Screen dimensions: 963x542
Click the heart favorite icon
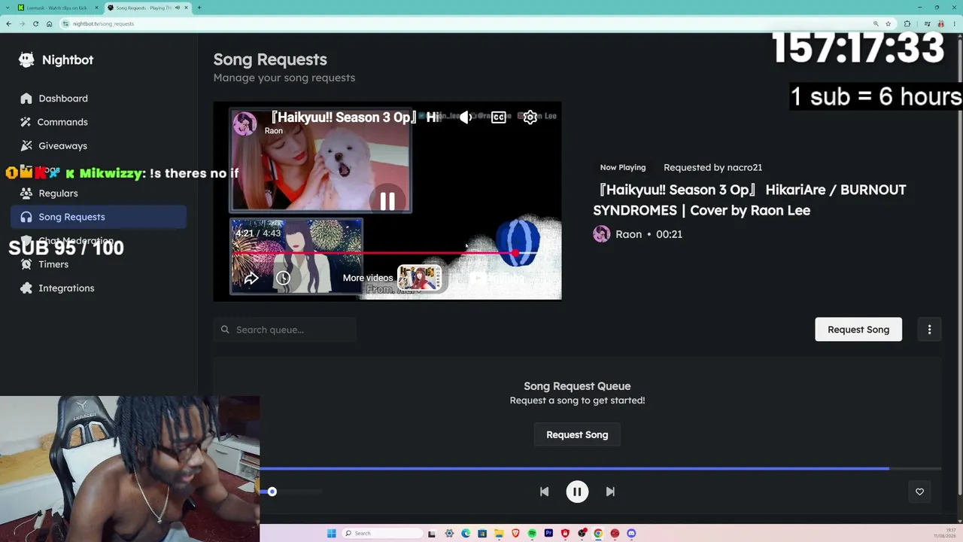[919, 492]
